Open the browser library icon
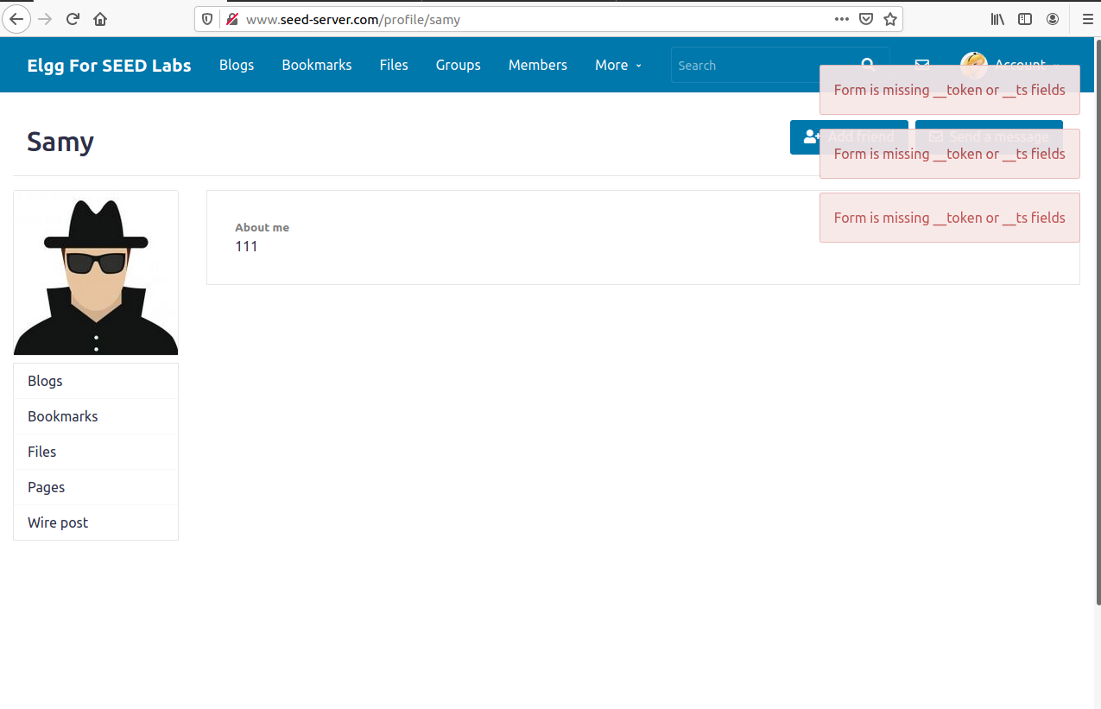The height and width of the screenshot is (709, 1101). point(997,19)
